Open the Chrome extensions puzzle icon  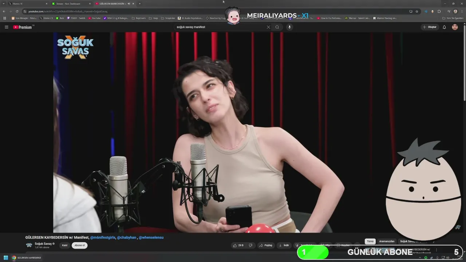[x=439, y=11]
